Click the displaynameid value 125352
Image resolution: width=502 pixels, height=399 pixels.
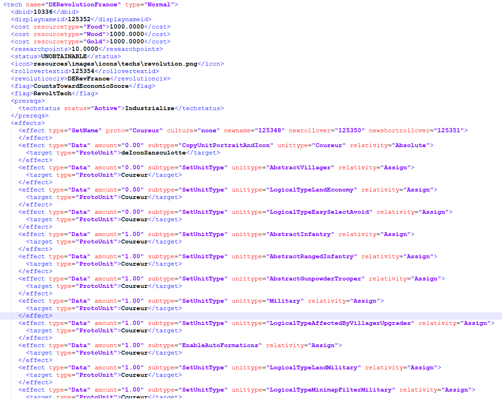[79, 19]
